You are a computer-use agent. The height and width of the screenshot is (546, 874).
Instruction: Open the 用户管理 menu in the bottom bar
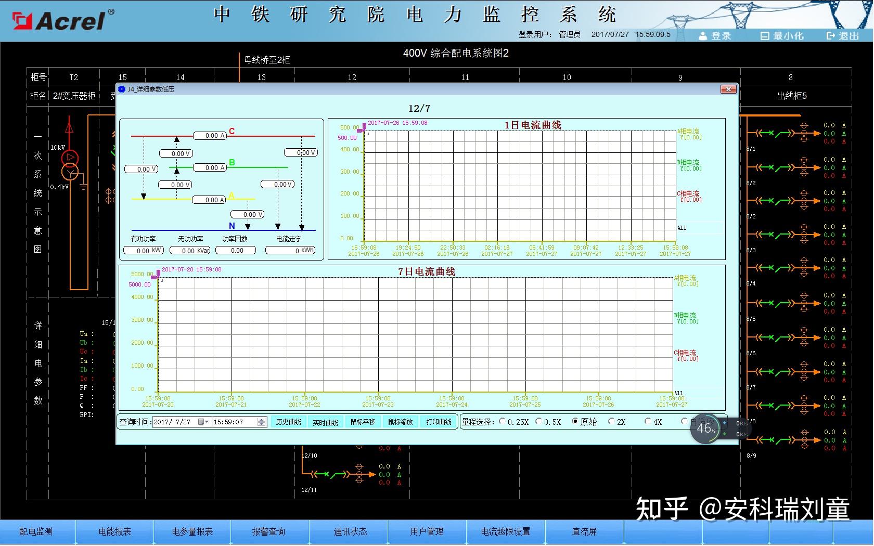point(428,531)
